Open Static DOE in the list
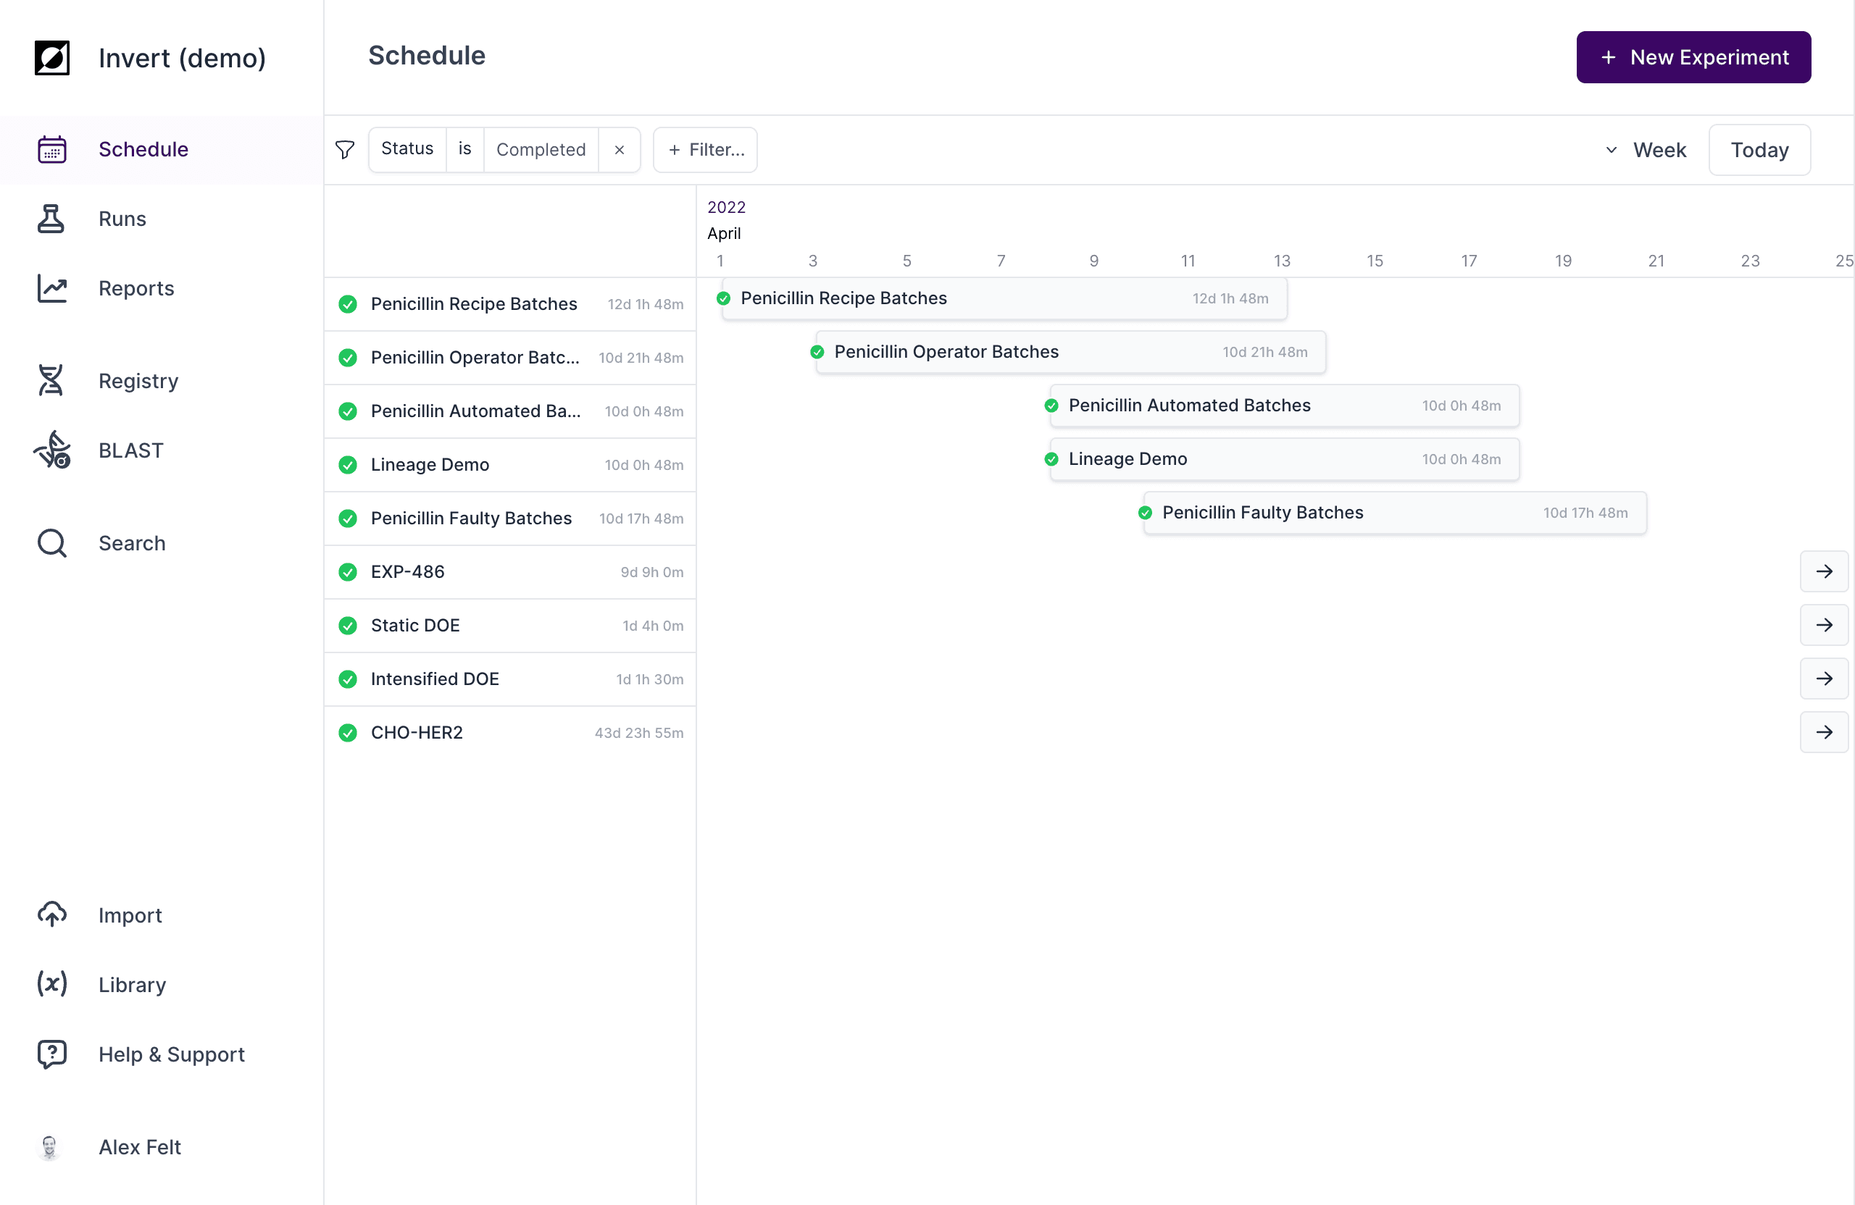 coord(509,626)
